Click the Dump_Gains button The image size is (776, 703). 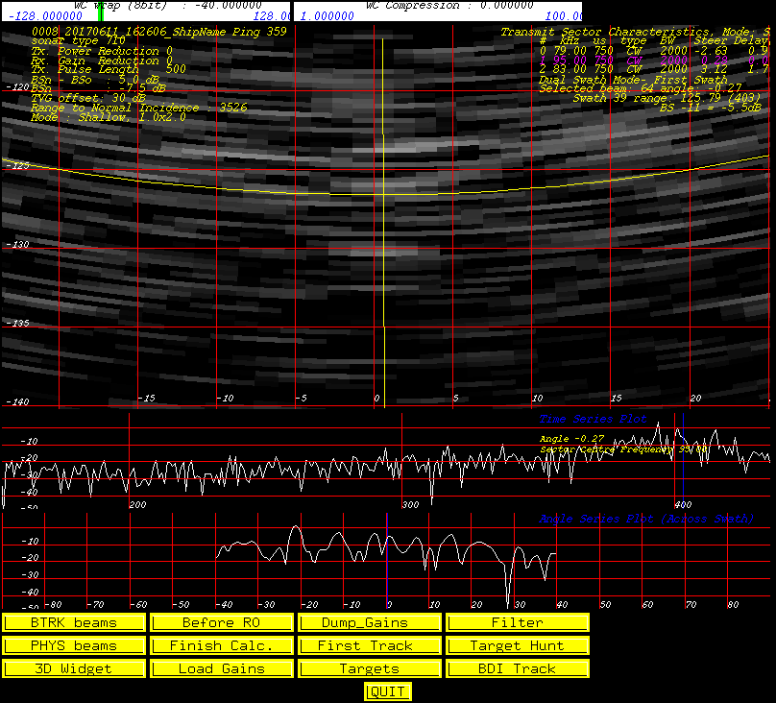click(370, 622)
